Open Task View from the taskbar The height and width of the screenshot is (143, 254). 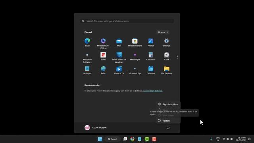pyautogui.click(x=125, y=139)
